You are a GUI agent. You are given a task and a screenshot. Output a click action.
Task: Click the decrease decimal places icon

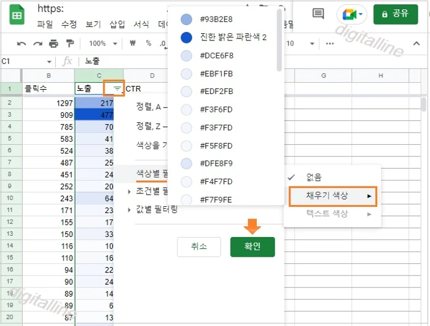pyautogui.click(x=163, y=44)
